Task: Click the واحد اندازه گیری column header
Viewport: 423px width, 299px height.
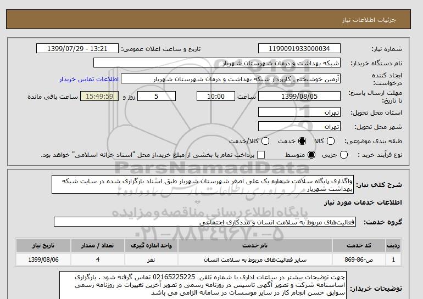Action: (x=151, y=245)
